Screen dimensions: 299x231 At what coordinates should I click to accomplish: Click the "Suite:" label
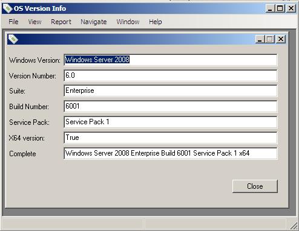[x=17, y=91]
